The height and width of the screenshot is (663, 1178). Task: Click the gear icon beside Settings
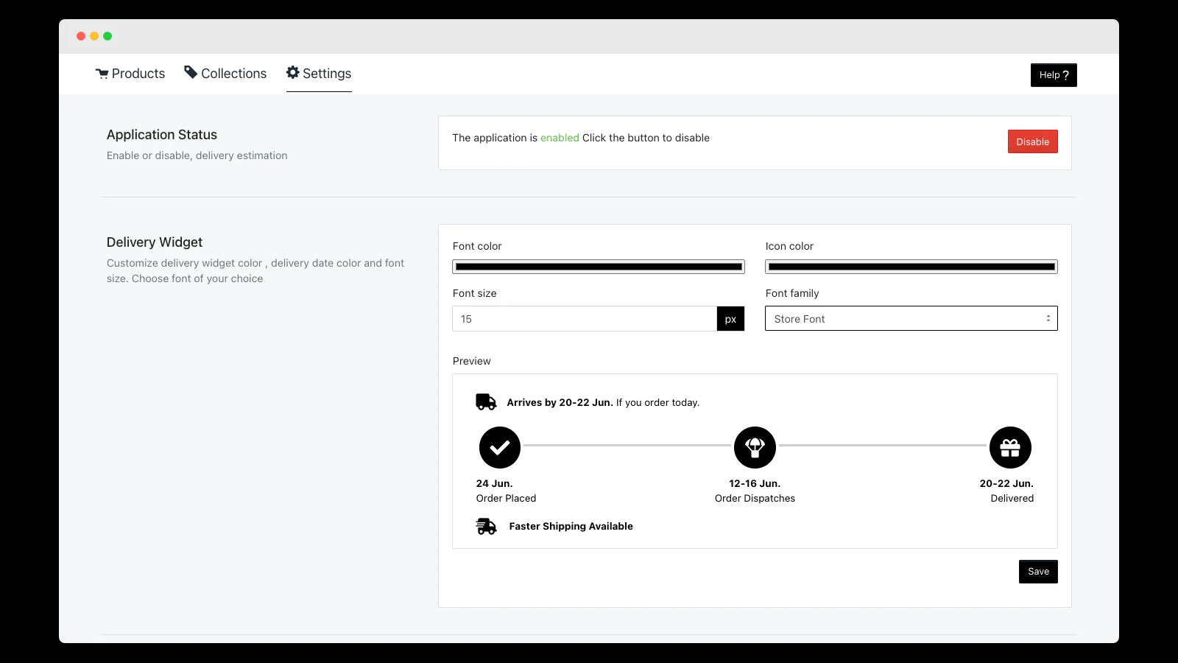click(x=292, y=73)
